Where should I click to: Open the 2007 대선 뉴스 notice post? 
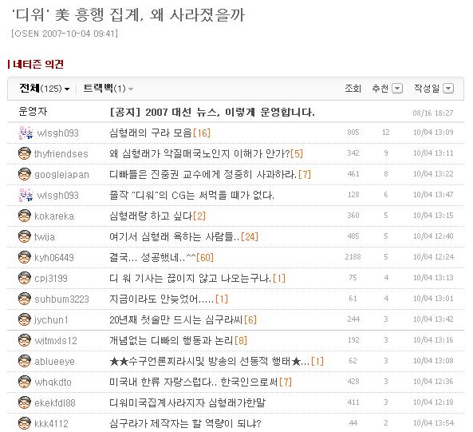[212, 113]
